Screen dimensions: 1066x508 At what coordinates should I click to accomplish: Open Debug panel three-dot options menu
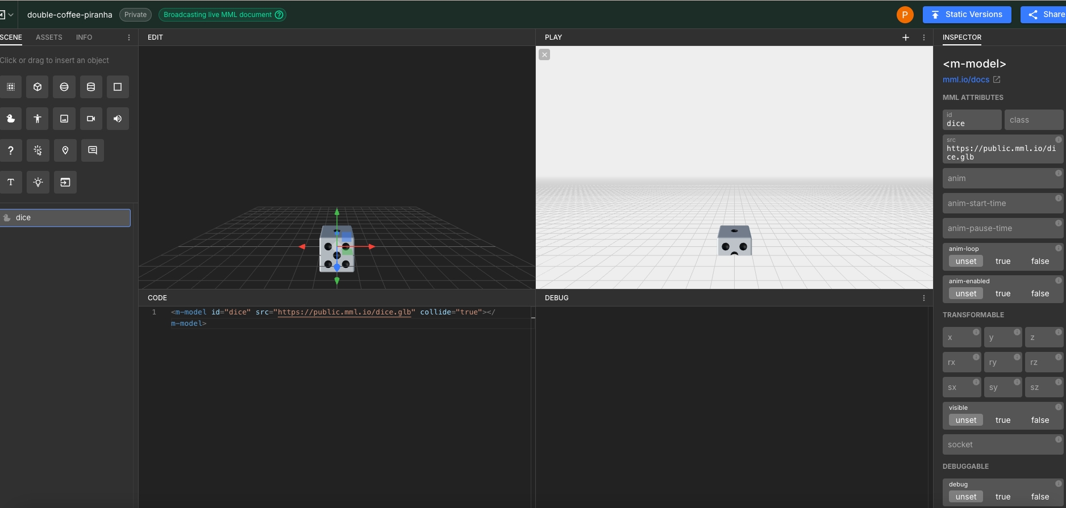click(x=924, y=298)
